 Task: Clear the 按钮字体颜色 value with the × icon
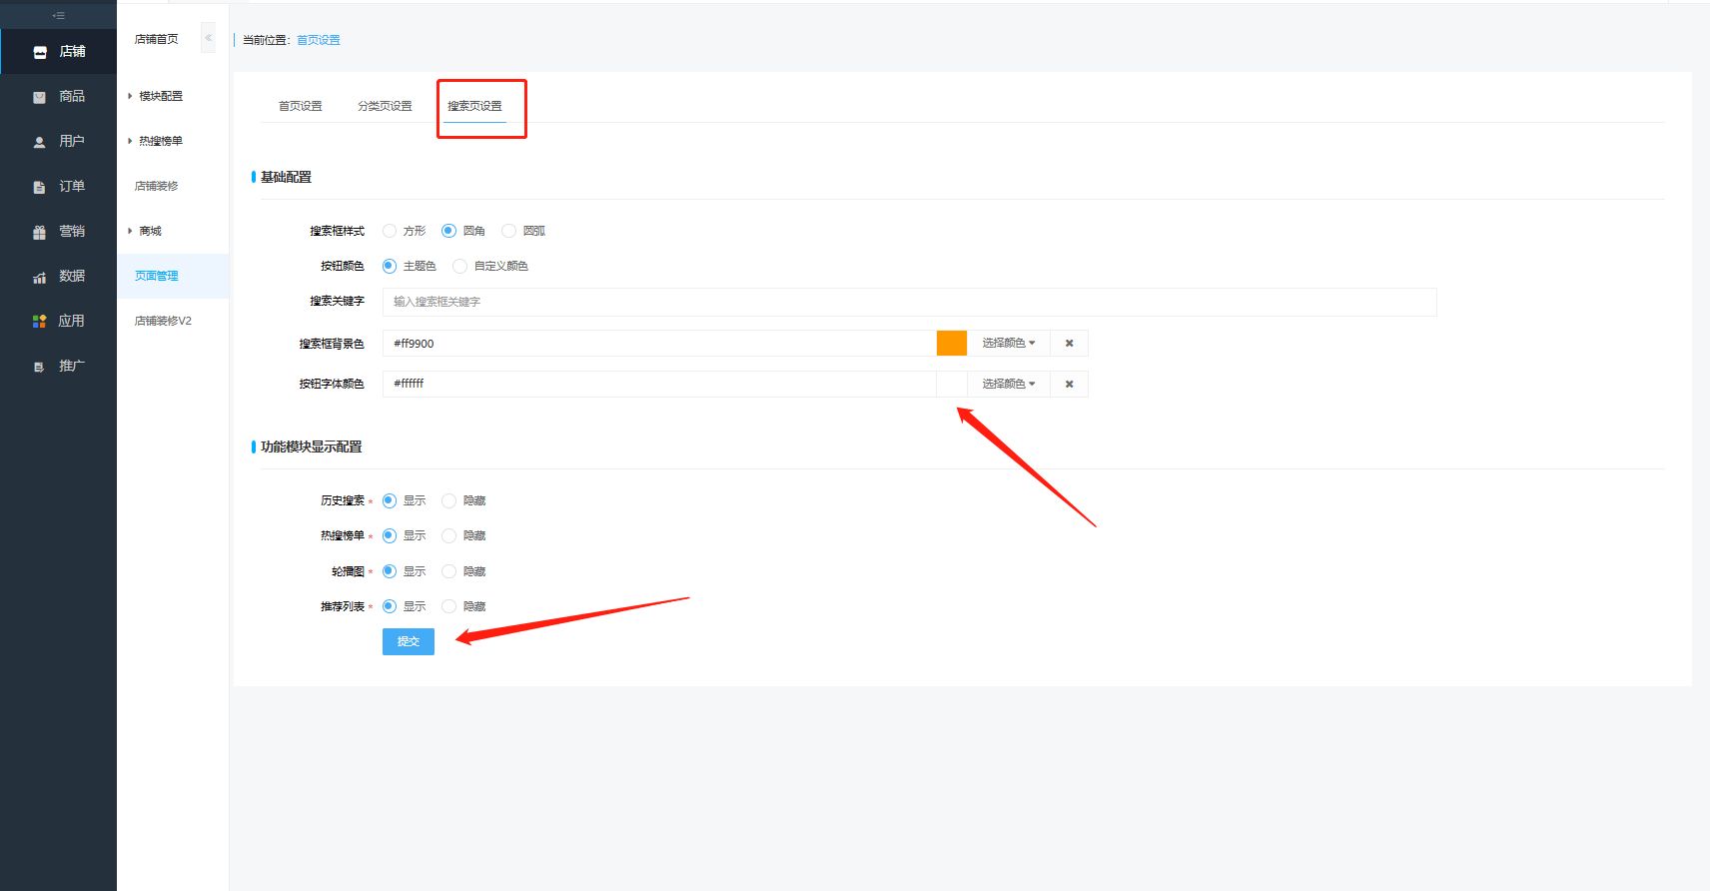point(1069,384)
